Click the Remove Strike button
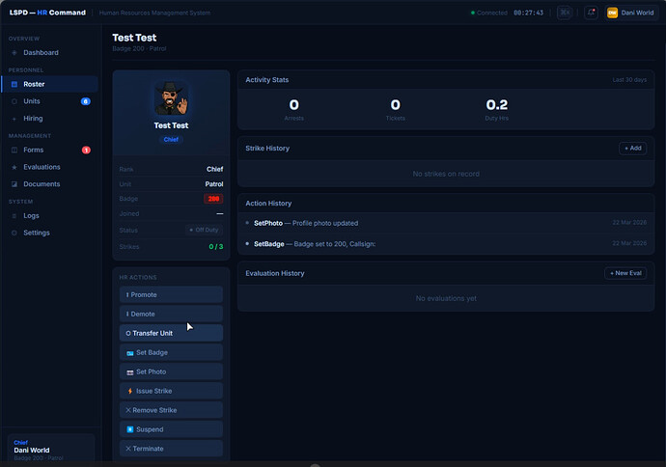Image resolution: width=666 pixels, height=467 pixels. [171, 410]
